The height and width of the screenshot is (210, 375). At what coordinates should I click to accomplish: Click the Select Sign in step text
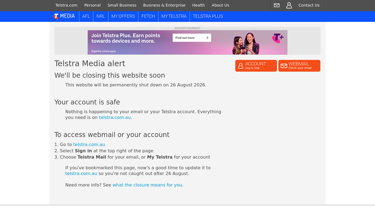107,151
